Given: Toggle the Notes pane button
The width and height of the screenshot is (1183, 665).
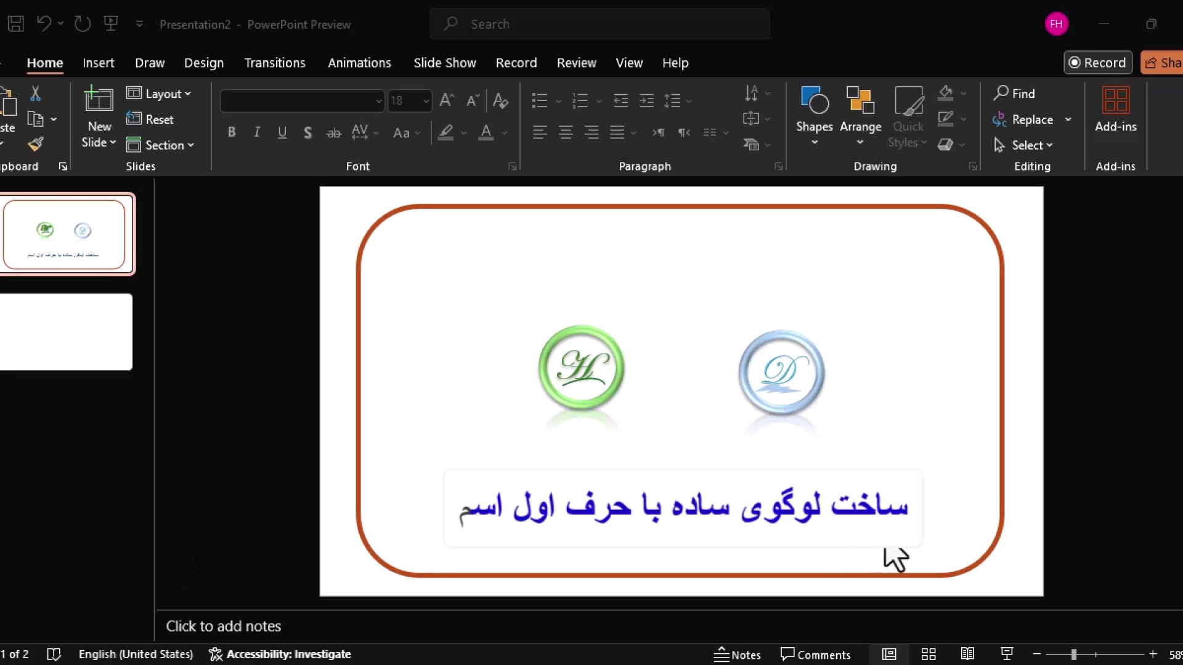Looking at the screenshot, I should [738, 654].
